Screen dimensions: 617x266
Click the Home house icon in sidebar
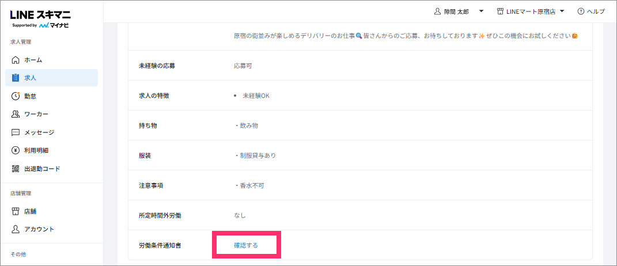click(16, 60)
